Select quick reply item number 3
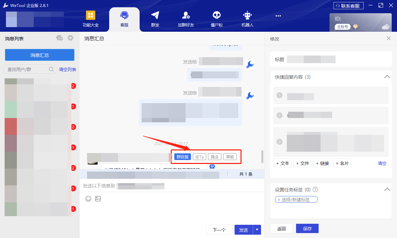Viewport: 397px width, 238px height. pos(331,142)
